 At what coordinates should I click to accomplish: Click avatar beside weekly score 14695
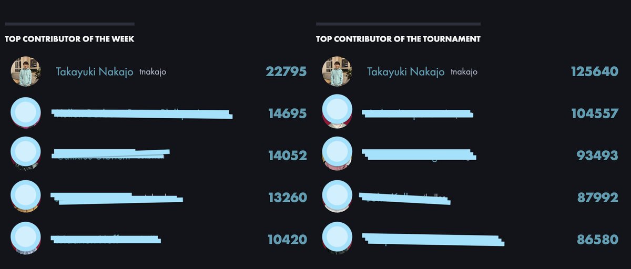click(x=26, y=113)
